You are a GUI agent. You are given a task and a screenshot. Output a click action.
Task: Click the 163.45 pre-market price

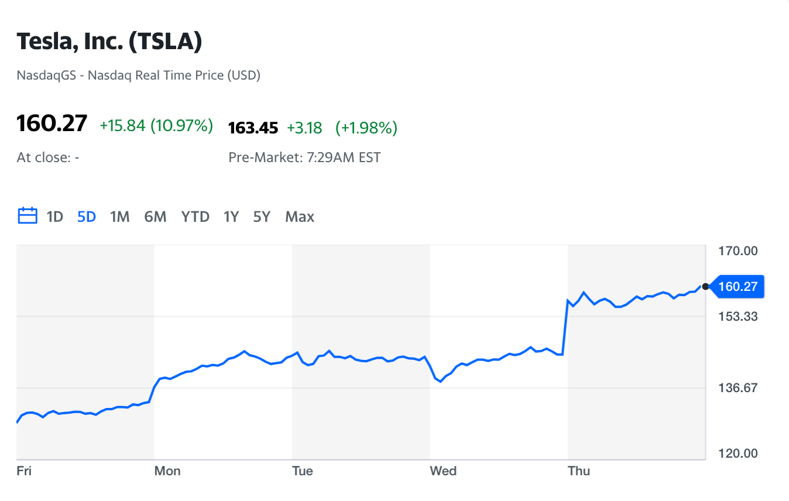[x=253, y=128]
